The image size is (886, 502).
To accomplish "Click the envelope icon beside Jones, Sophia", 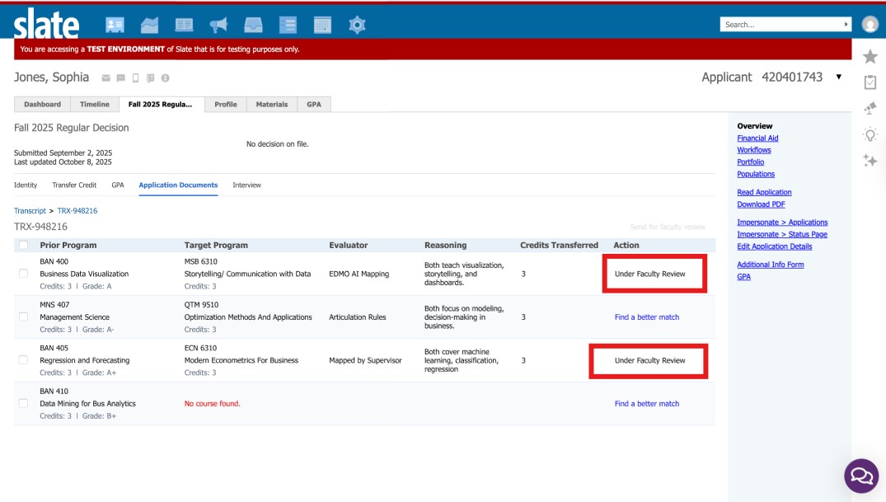I will [x=105, y=78].
